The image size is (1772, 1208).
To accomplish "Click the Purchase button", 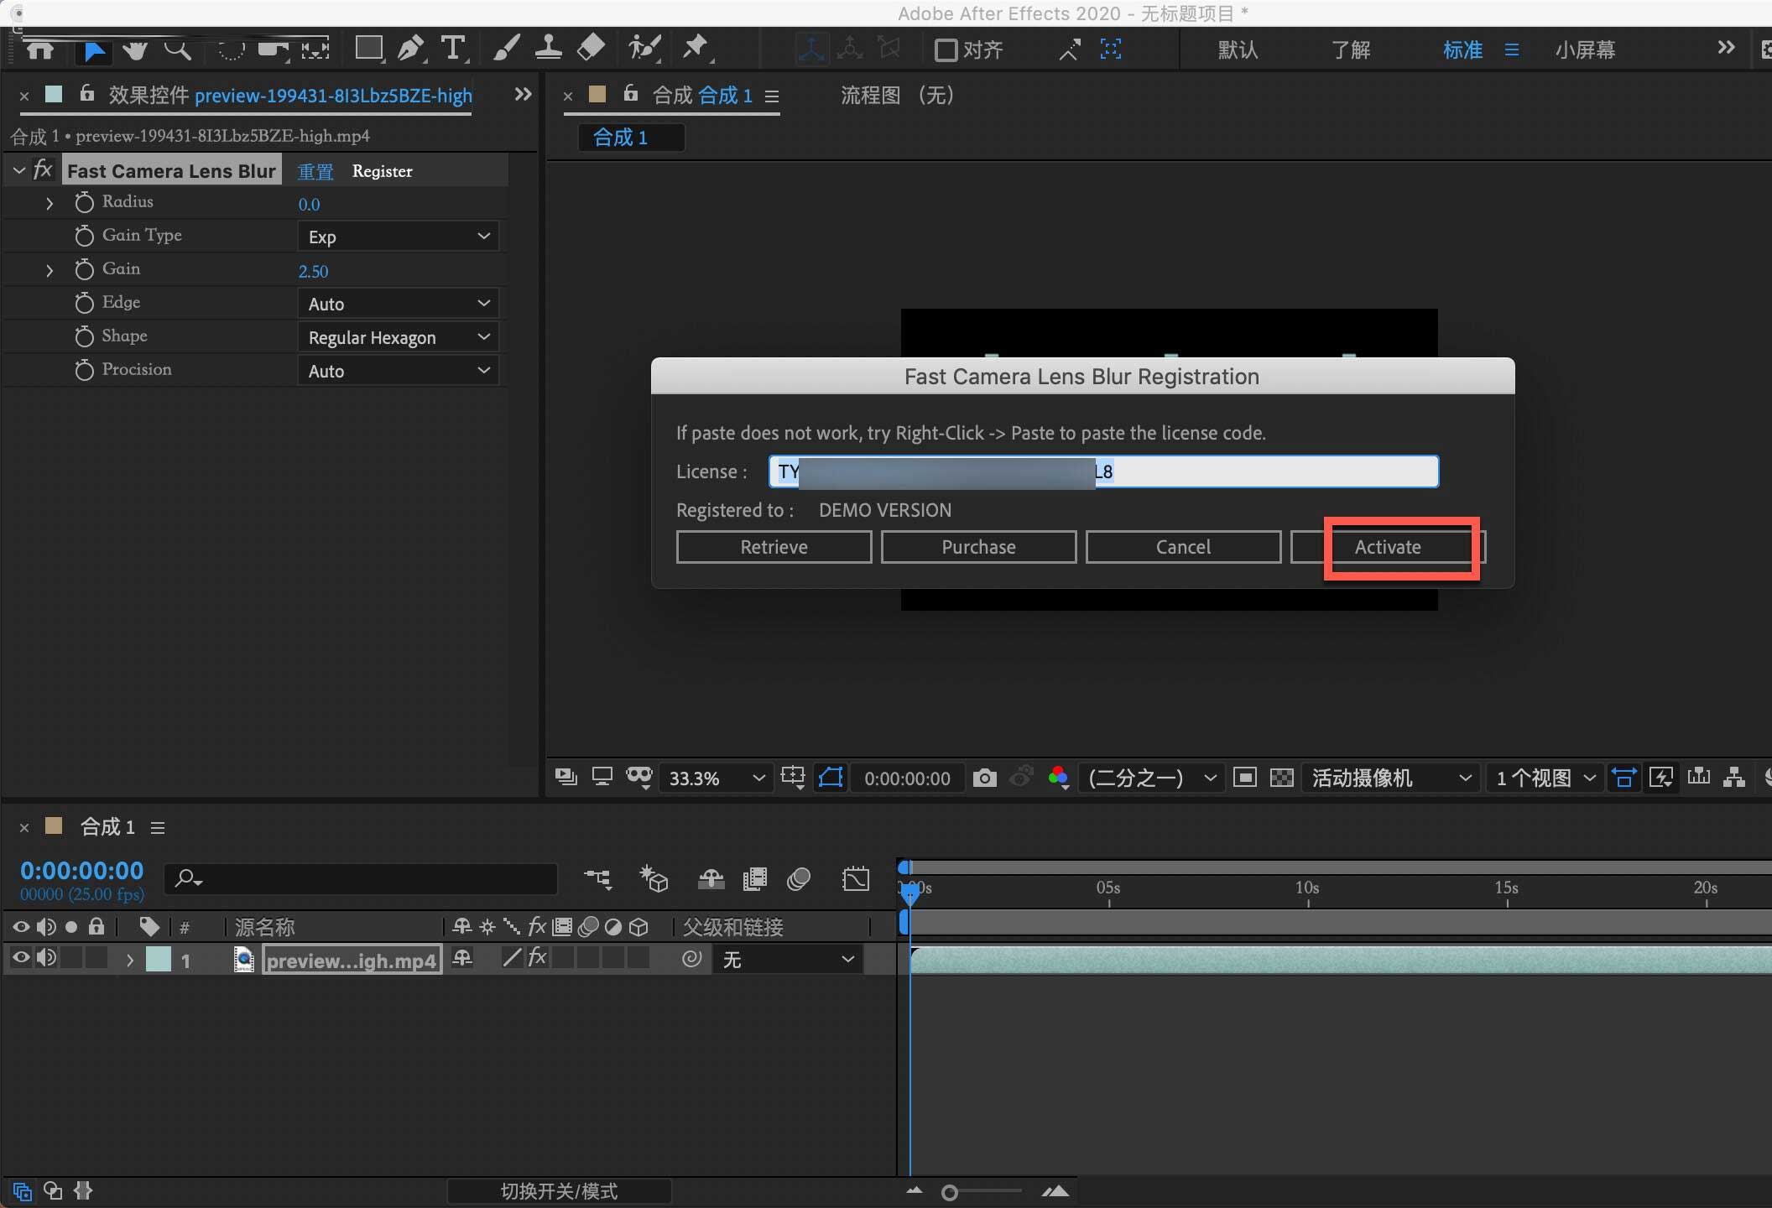I will coord(978,547).
